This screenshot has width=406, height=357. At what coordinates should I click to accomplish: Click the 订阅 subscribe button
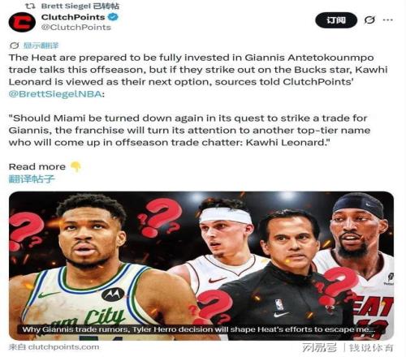(x=336, y=20)
